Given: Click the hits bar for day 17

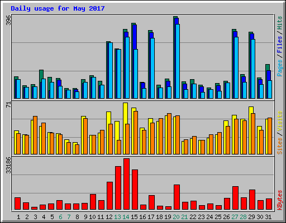Looking at the screenshot, I should [149, 64].
